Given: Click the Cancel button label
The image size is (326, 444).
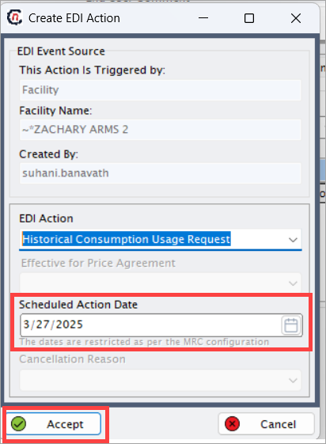Looking at the screenshot, I should pos(279,424).
